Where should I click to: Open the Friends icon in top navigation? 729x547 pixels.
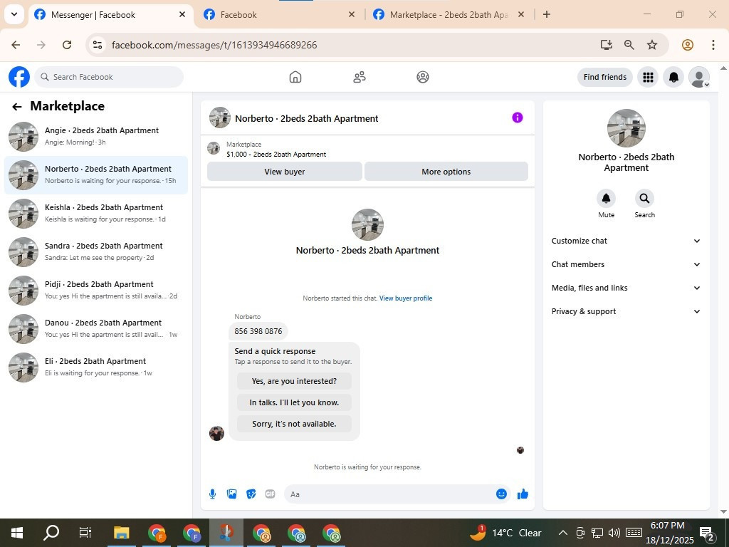(x=360, y=77)
